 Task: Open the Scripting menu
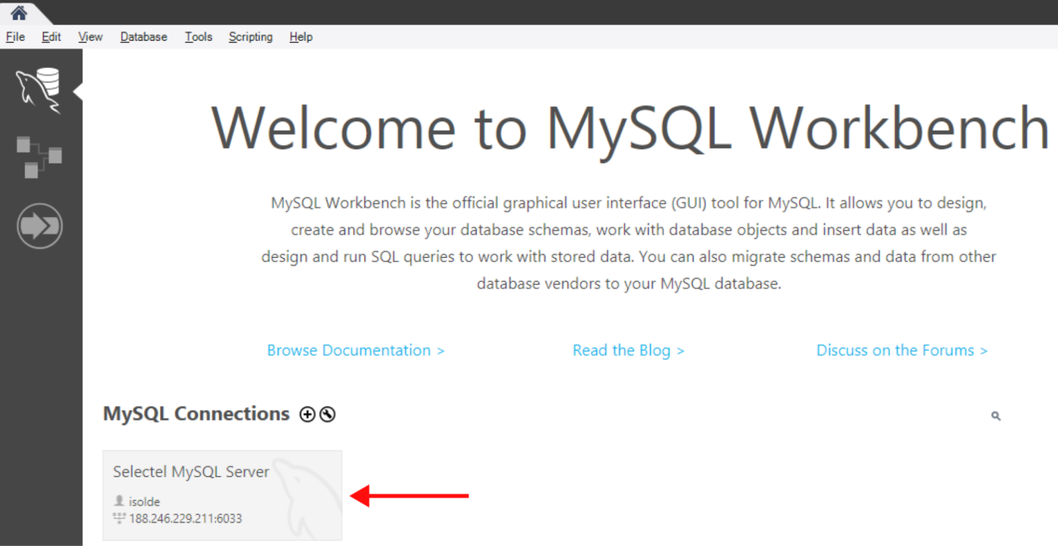250,37
